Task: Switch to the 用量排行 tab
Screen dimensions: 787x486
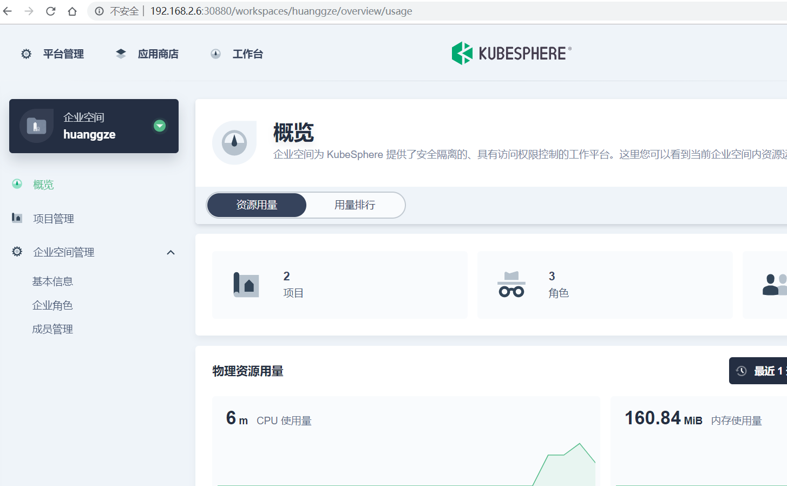Action: (x=355, y=205)
